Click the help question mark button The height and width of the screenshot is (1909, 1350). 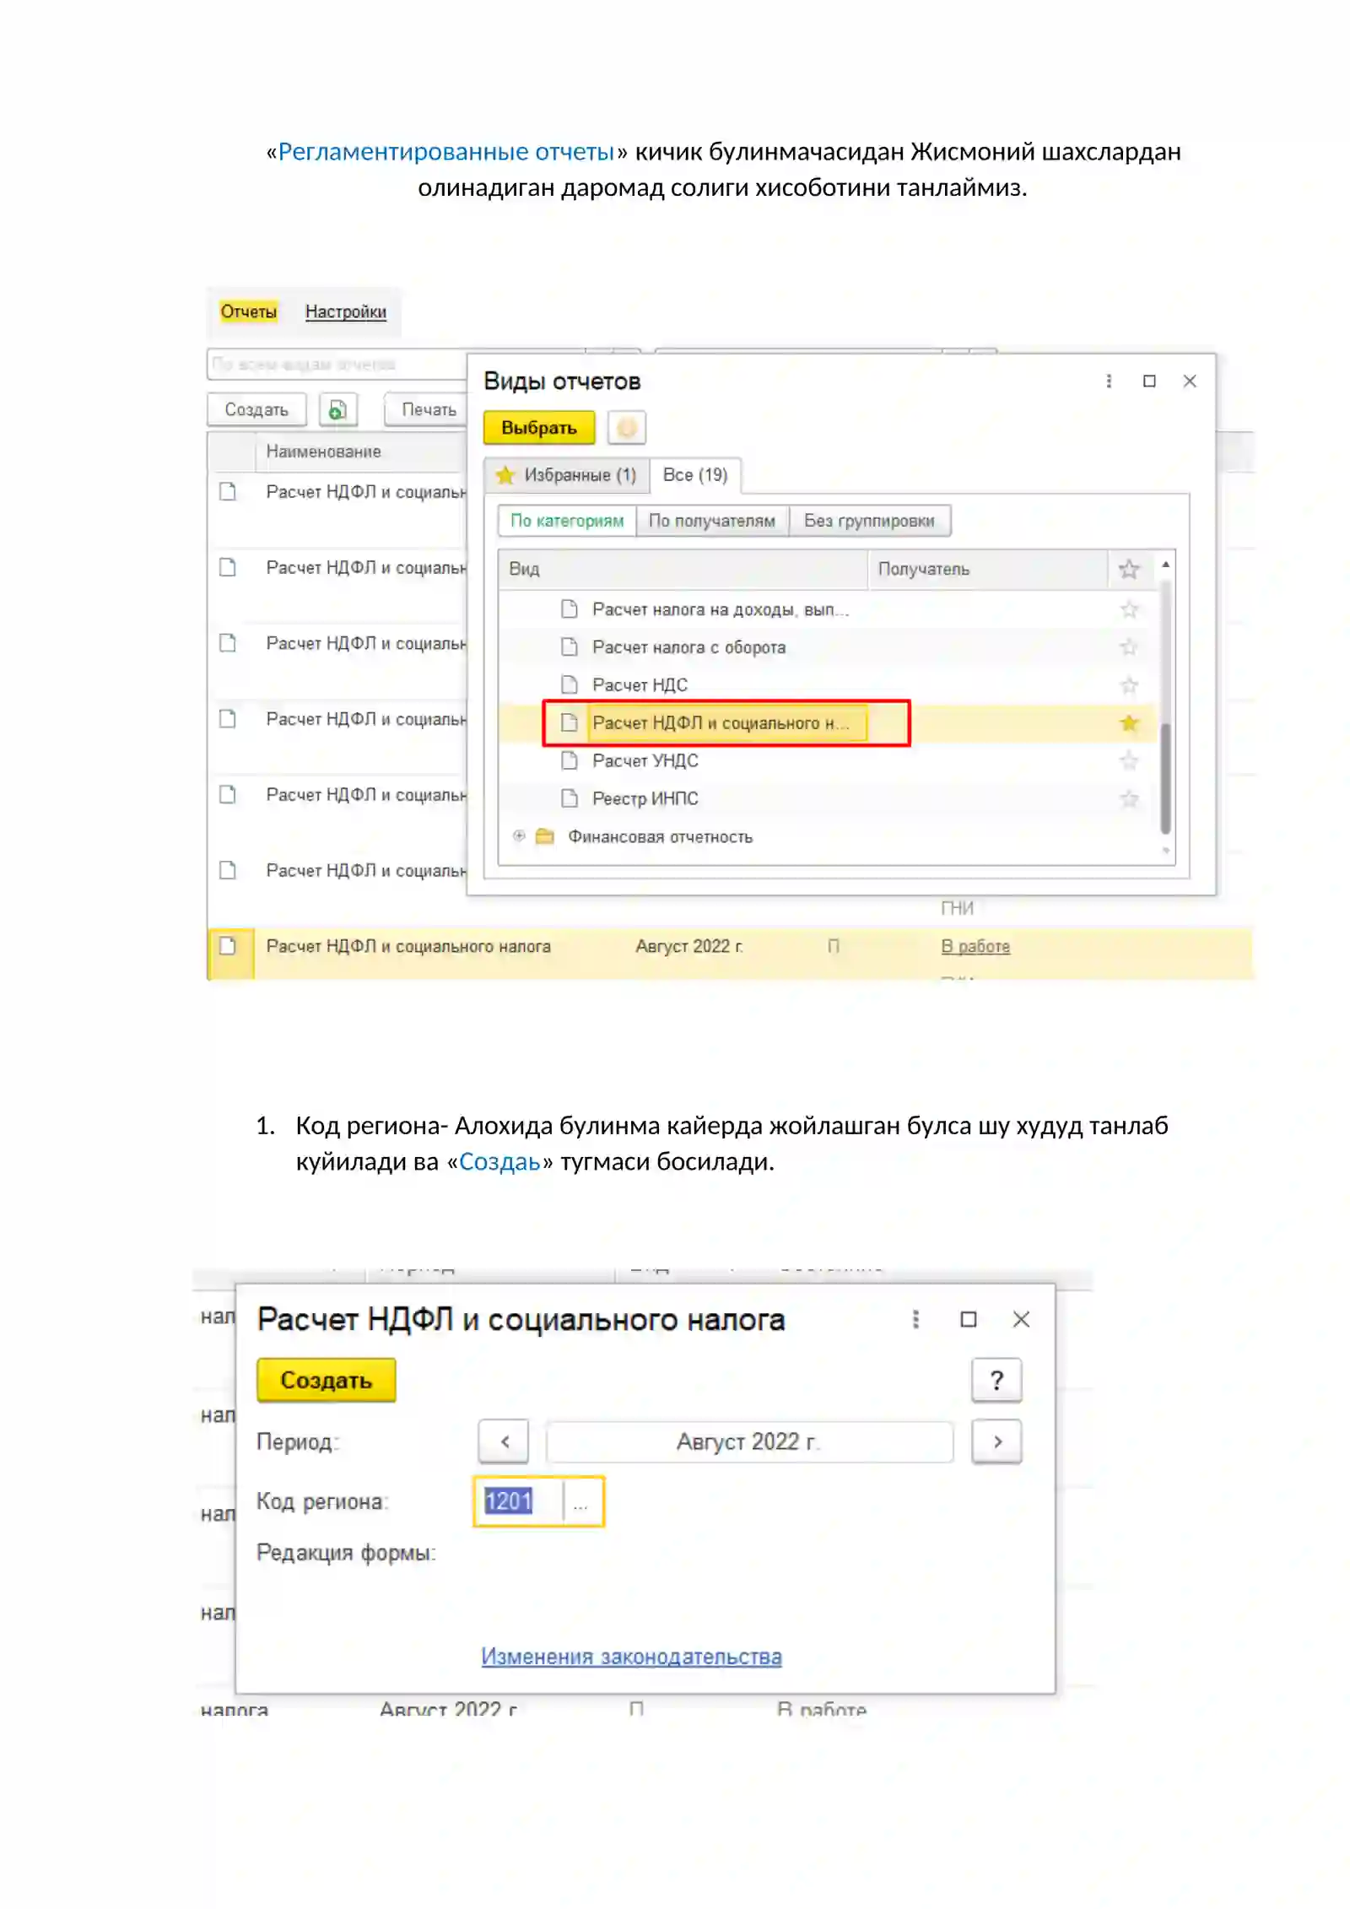996,1381
